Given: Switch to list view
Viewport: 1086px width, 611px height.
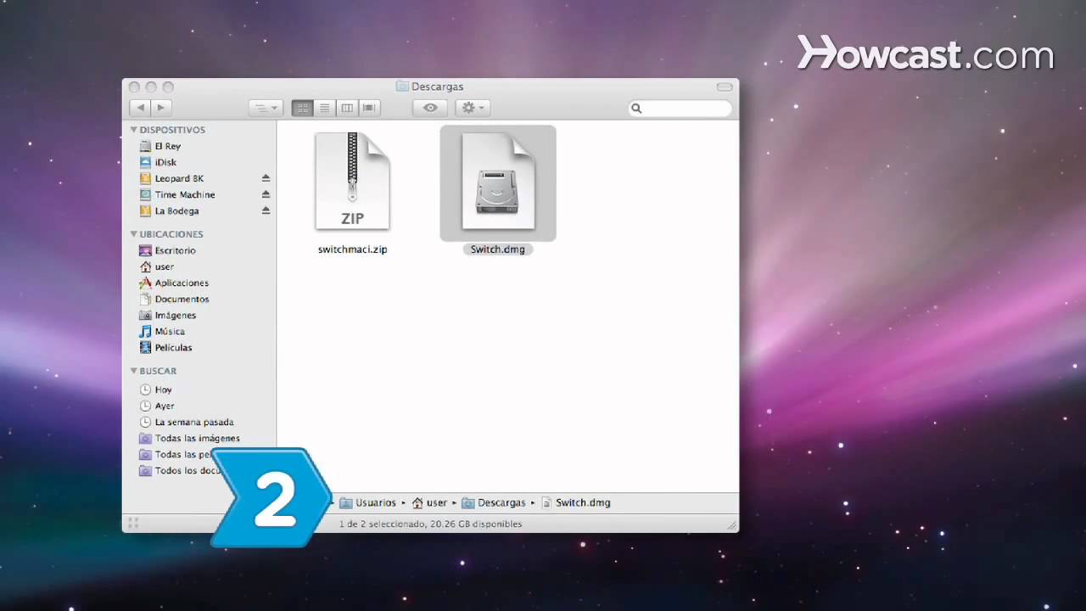Looking at the screenshot, I should coord(324,108).
